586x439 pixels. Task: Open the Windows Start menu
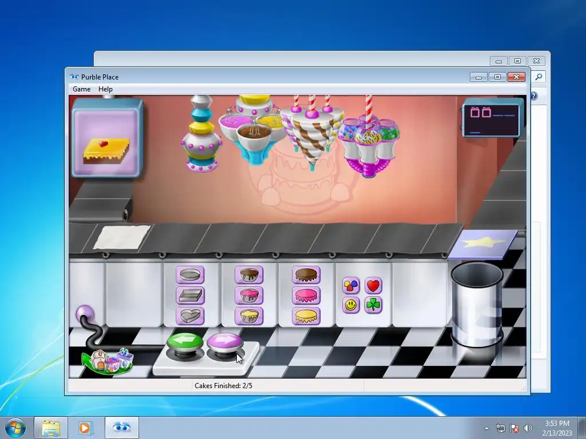(15, 428)
